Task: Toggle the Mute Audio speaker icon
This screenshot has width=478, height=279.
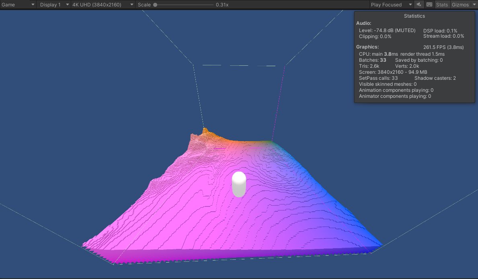Action: pos(419,4)
